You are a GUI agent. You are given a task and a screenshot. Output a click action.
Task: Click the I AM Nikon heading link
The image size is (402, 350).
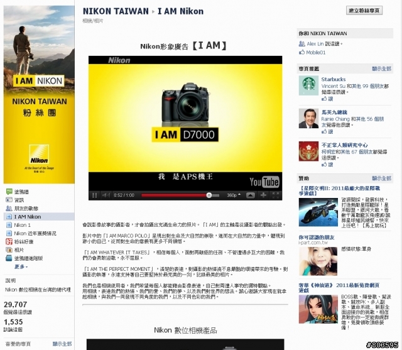tap(180, 11)
